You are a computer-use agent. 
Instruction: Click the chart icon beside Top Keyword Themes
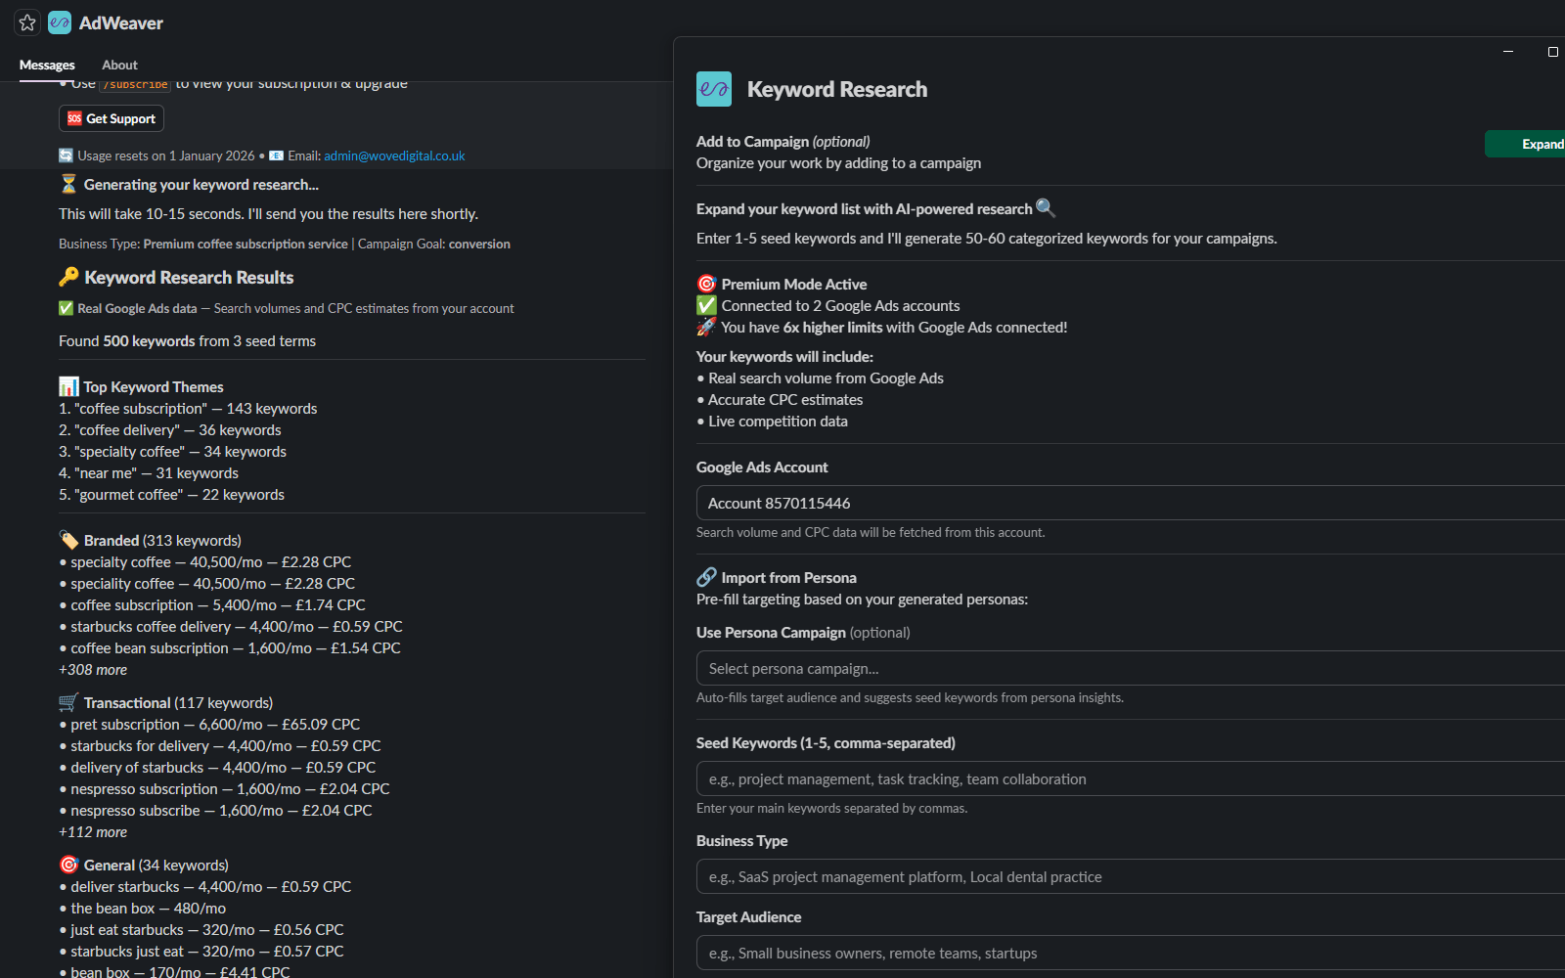pos(68,386)
